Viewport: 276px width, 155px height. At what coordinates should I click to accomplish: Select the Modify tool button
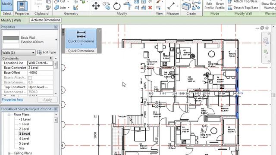point(7,5)
